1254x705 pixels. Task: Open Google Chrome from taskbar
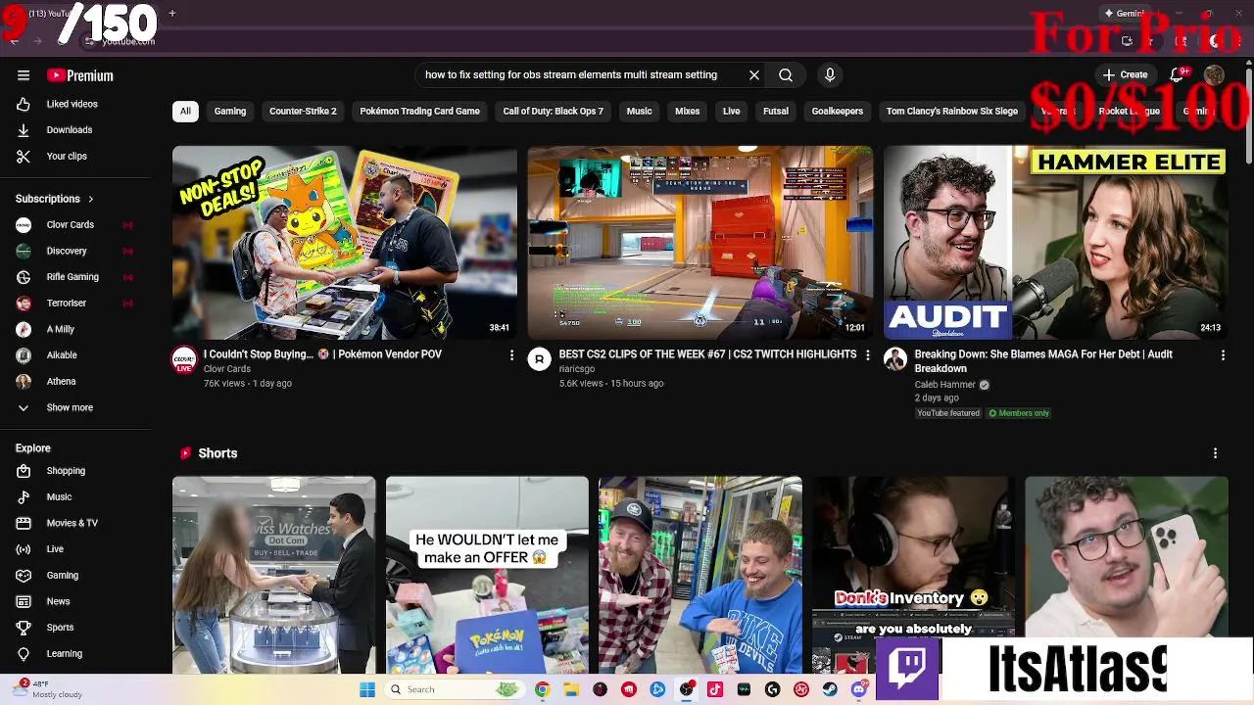pyautogui.click(x=542, y=689)
